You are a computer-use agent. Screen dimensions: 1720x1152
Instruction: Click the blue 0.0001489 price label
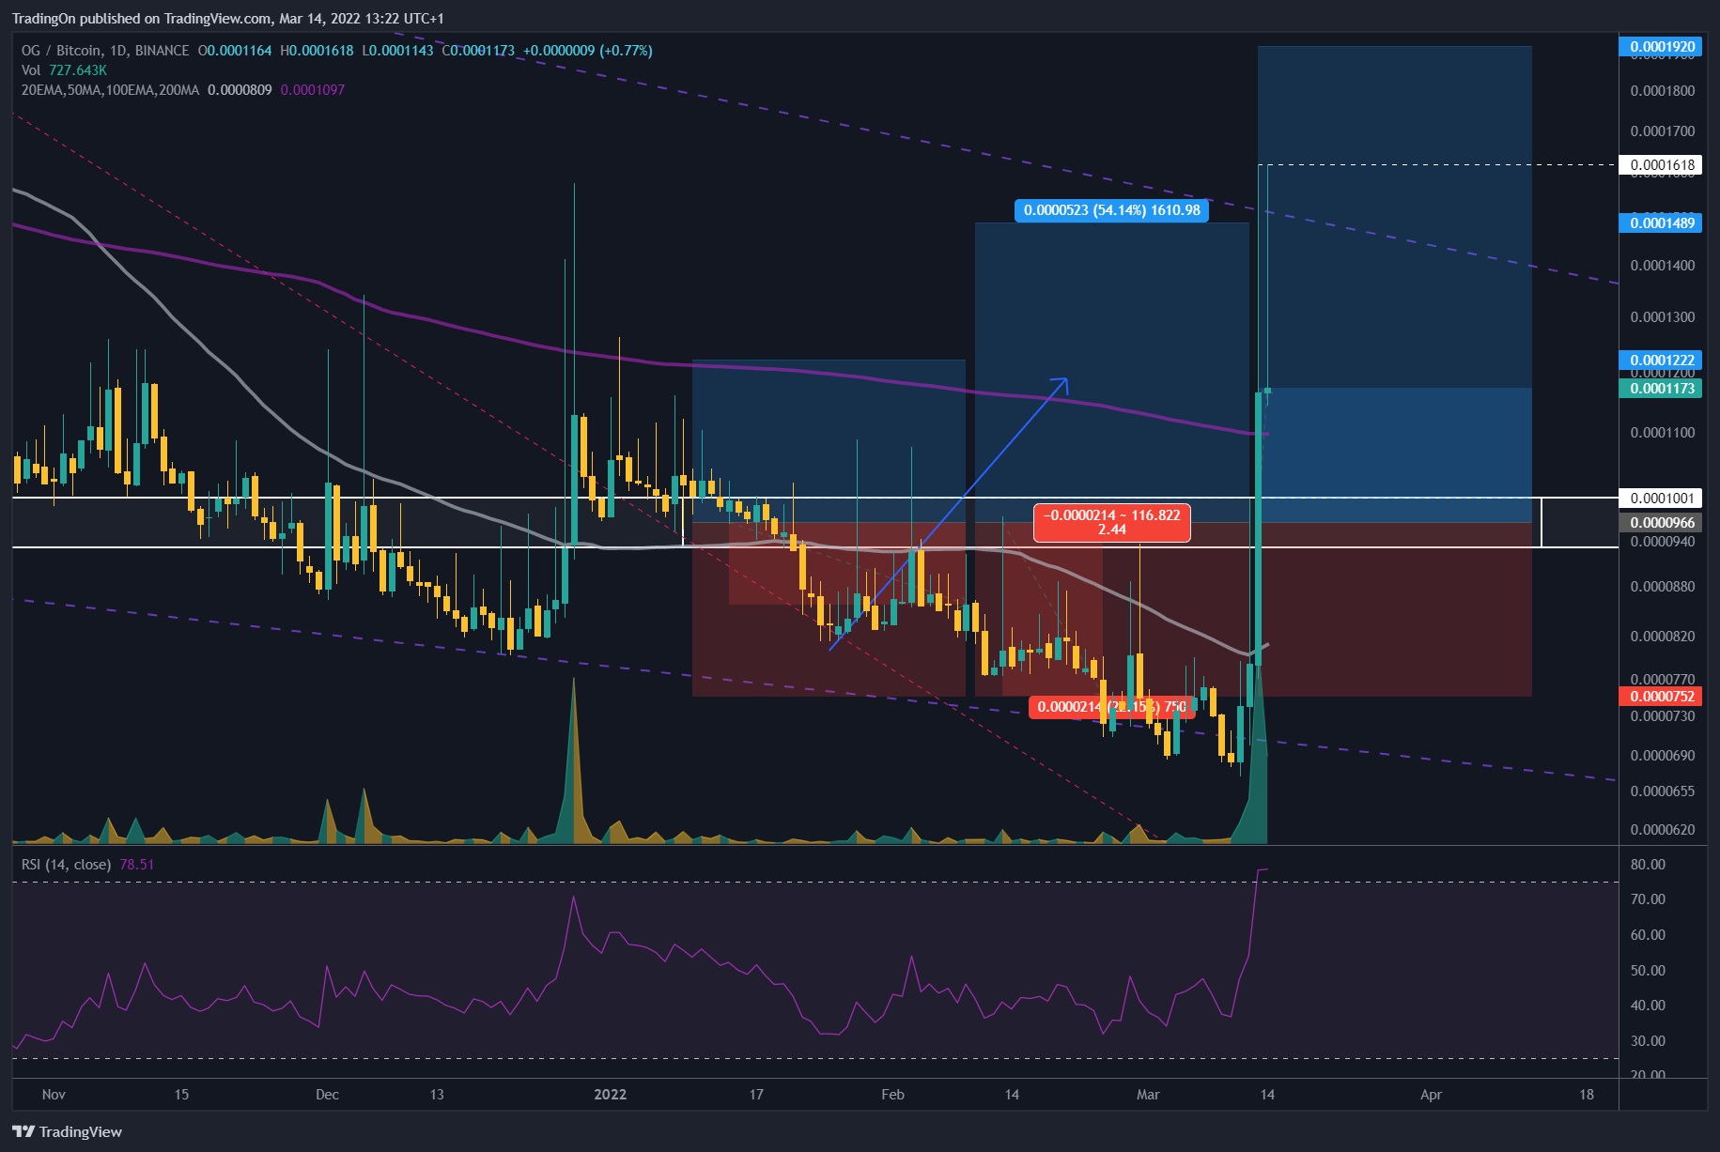click(1662, 223)
